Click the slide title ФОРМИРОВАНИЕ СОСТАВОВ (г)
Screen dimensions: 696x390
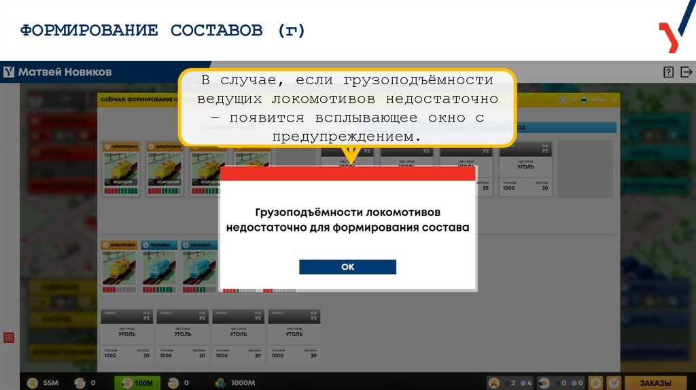(162, 31)
